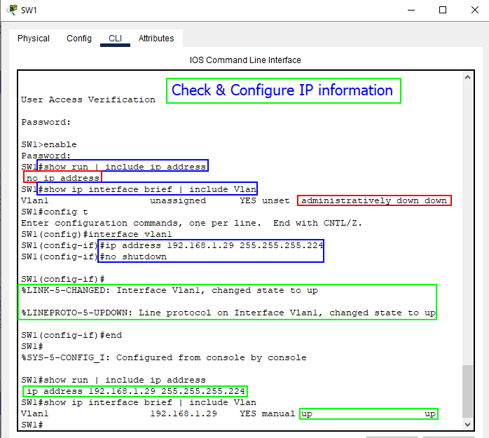
Task: Select the CLI tab
Action: click(x=115, y=39)
